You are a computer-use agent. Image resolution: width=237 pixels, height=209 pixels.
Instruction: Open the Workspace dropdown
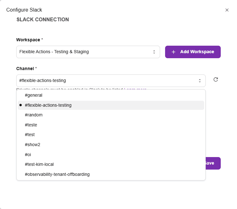coord(88,52)
